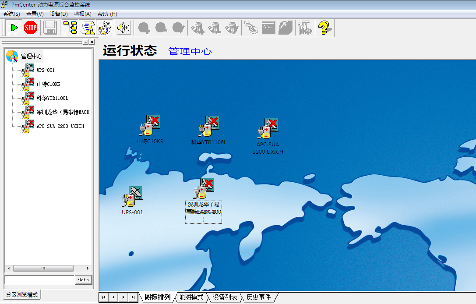Jump to last tab with the ▶| button
The image size is (476, 304).
point(133,297)
